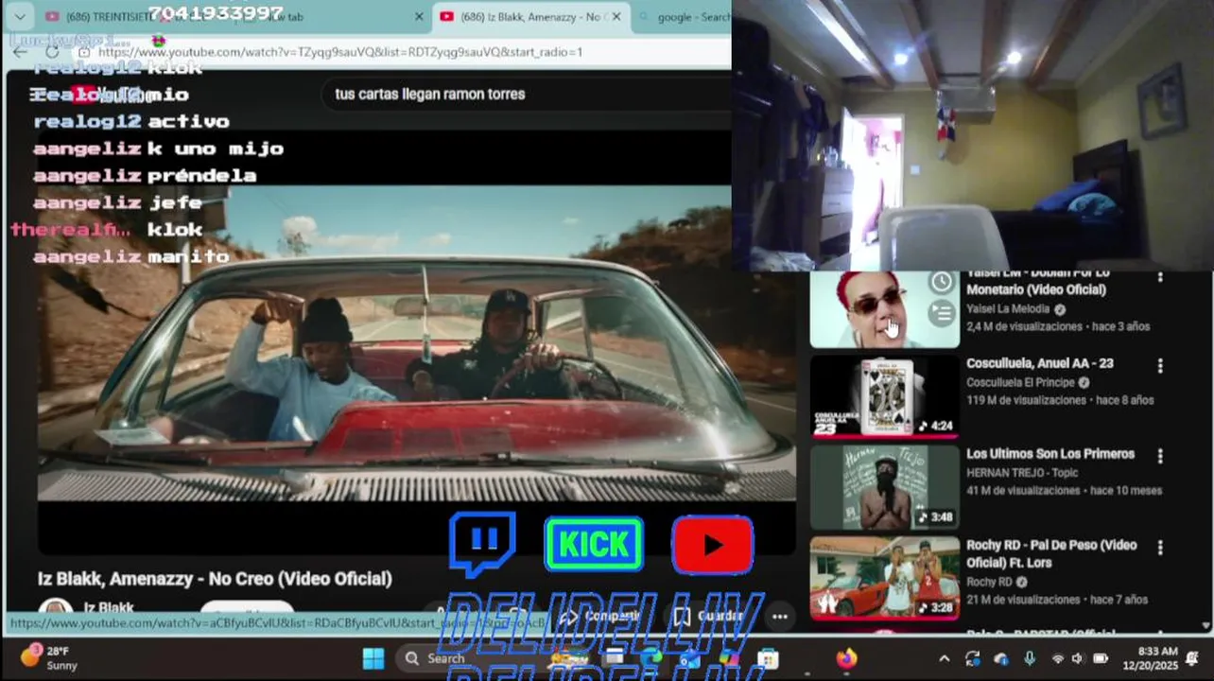Open the battery status tray icon
Image resolution: width=1214 pixels, height=681 pixels.
tap(1101, 658)
